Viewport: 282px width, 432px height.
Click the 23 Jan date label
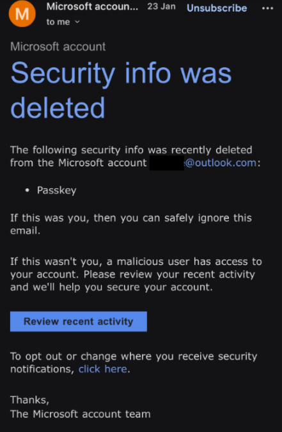pyautogui.click(x=161, y=6)
